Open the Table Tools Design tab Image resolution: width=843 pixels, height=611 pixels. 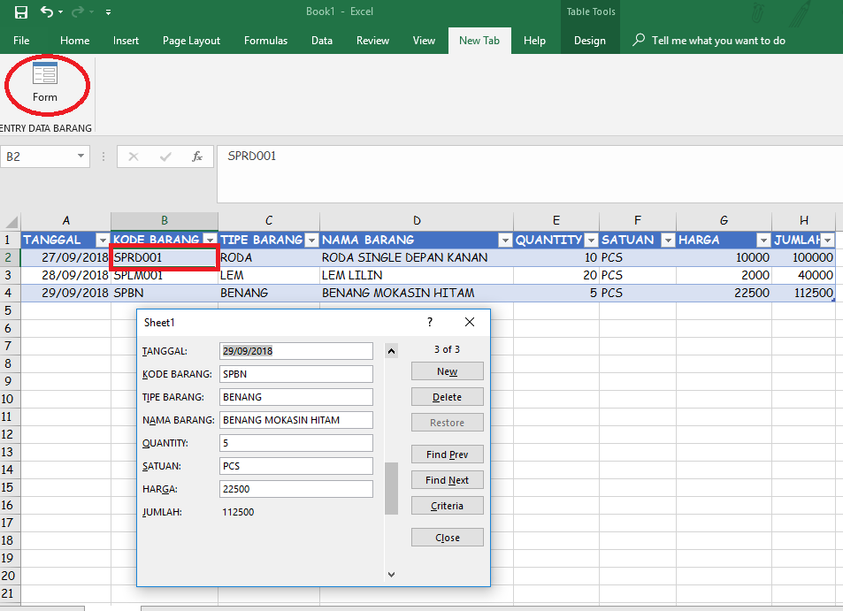(590, 40)
